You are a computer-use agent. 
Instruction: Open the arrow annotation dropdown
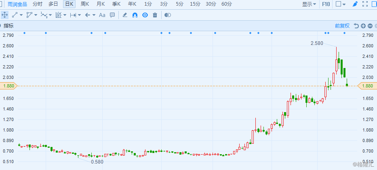coord(94,15)
